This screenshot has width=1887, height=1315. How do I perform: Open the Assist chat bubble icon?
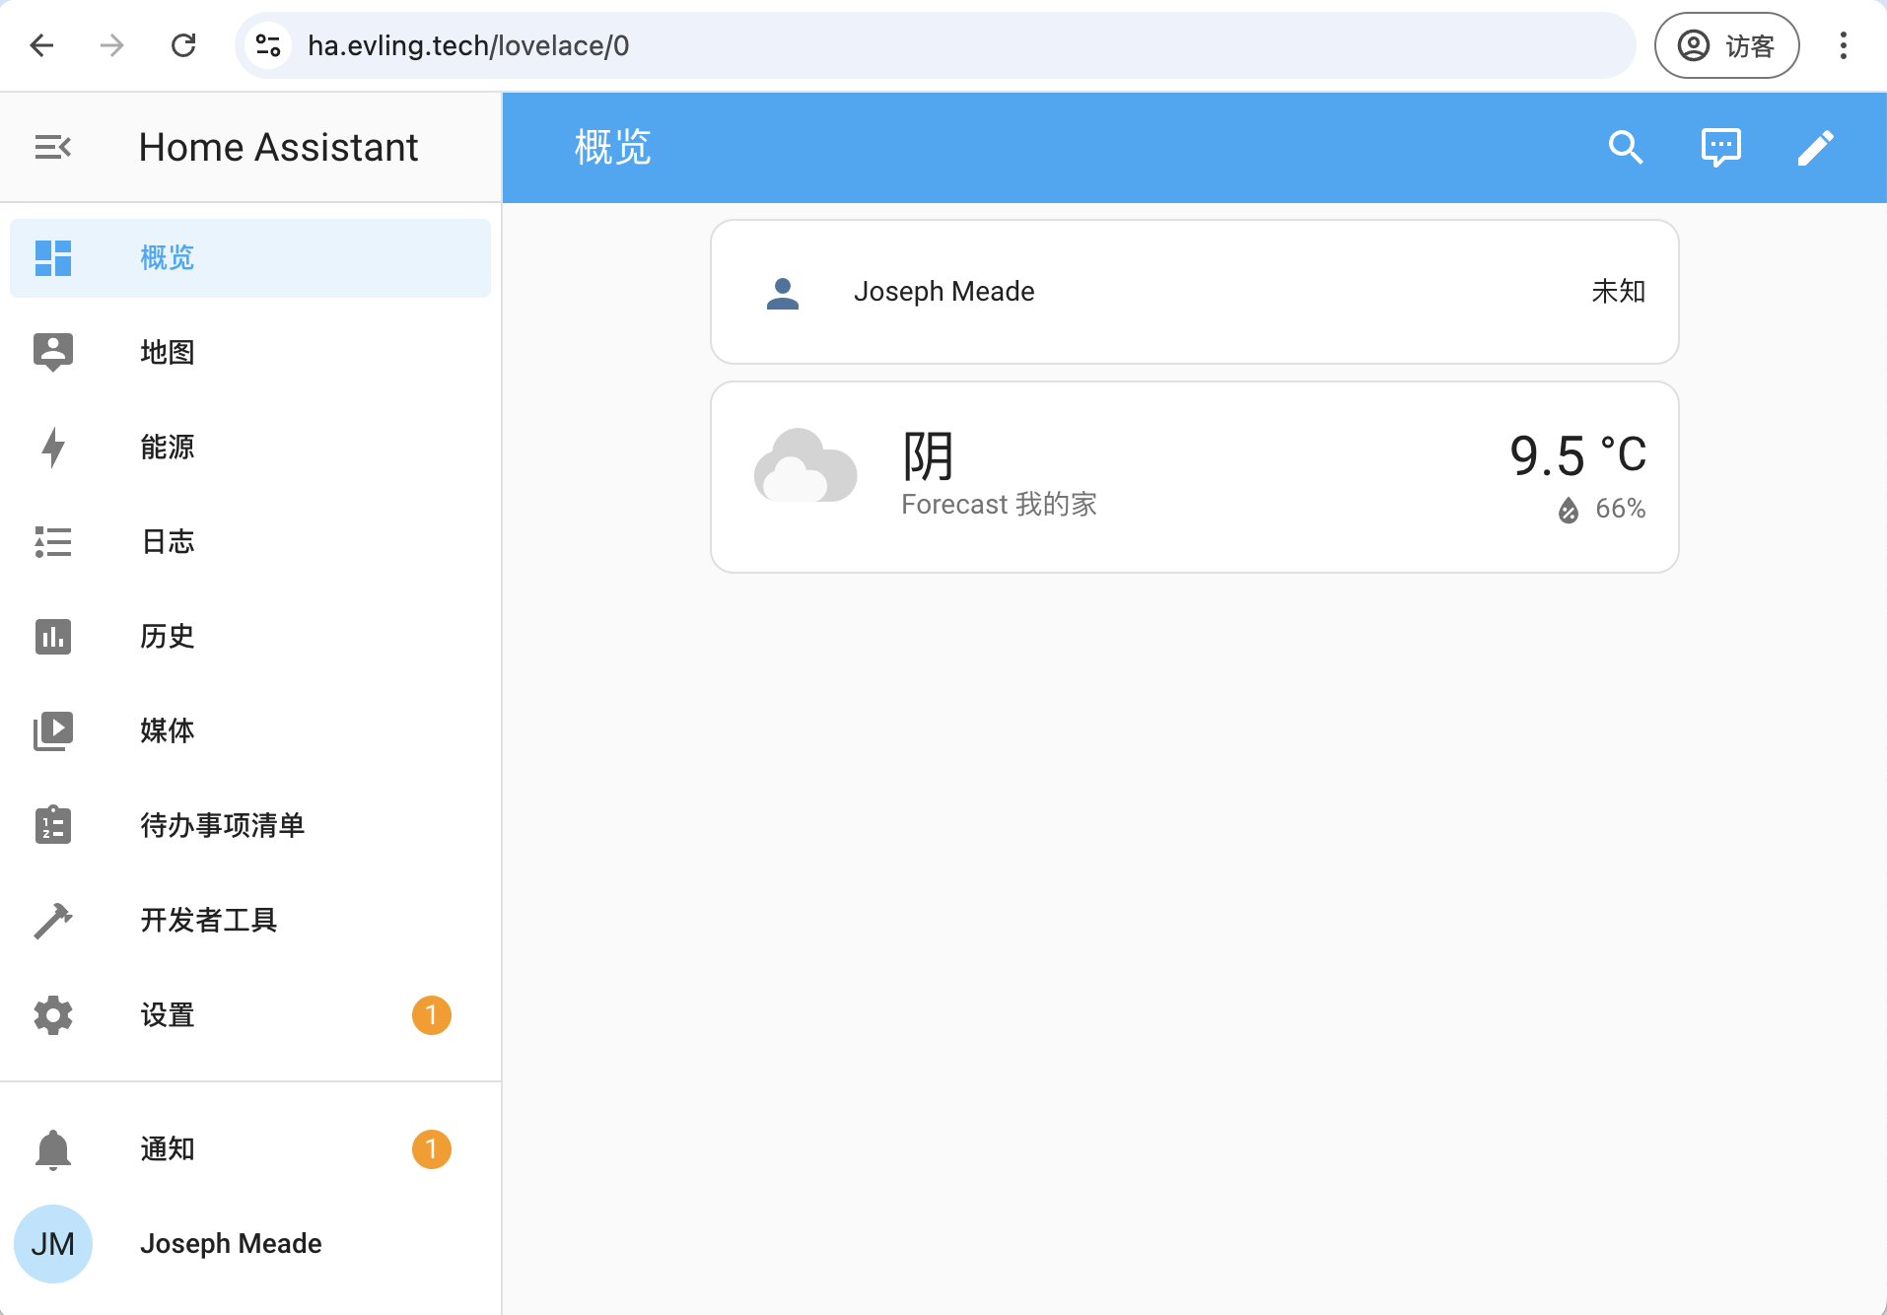(x=1721, y=148)
